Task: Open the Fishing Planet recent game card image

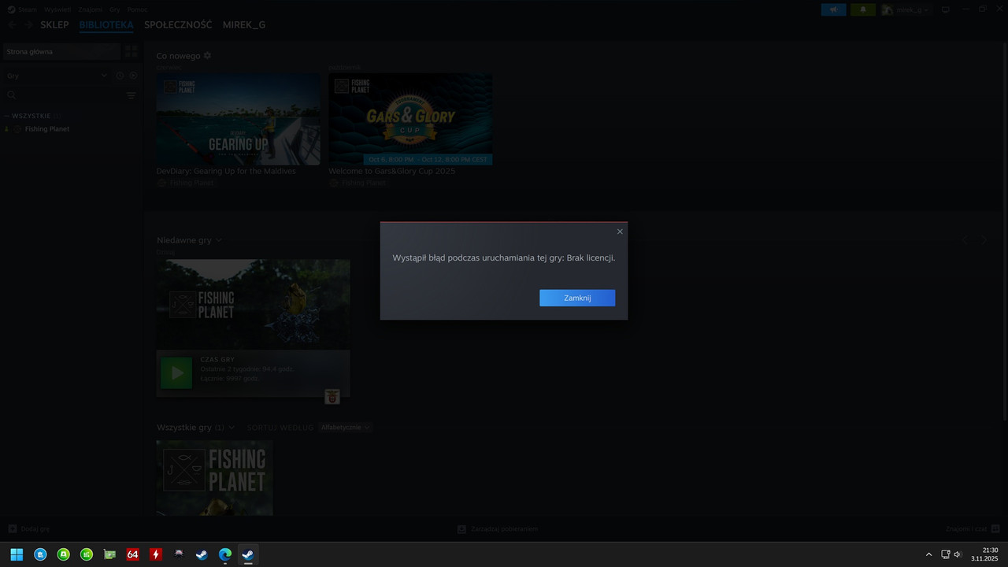Action: [x=253, y=305]
